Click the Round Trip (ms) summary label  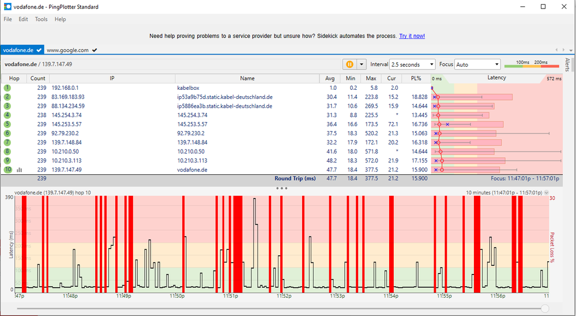coord(295,178)
